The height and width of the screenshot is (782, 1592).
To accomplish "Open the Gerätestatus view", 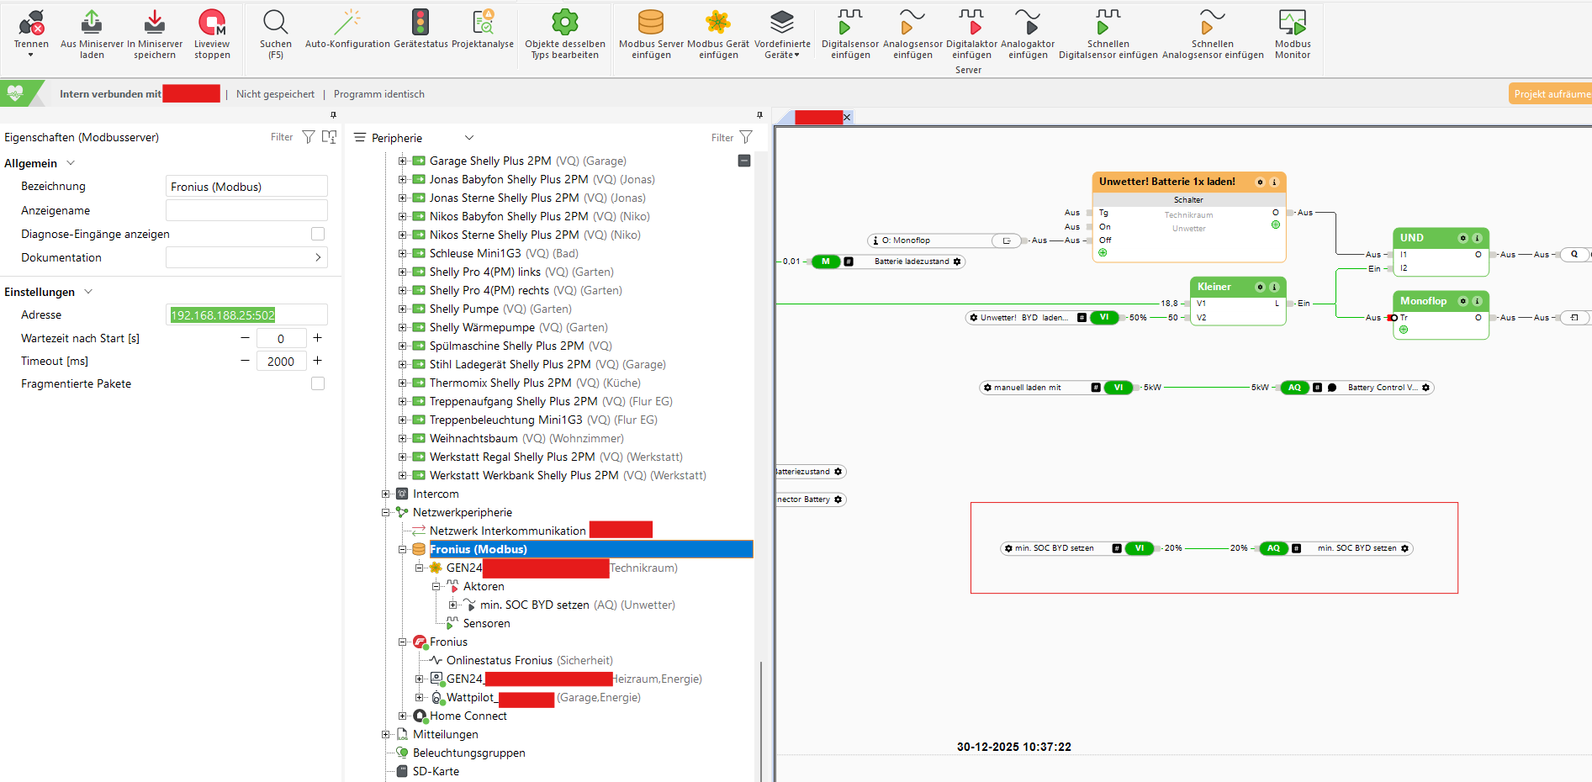I will [420, 24].
